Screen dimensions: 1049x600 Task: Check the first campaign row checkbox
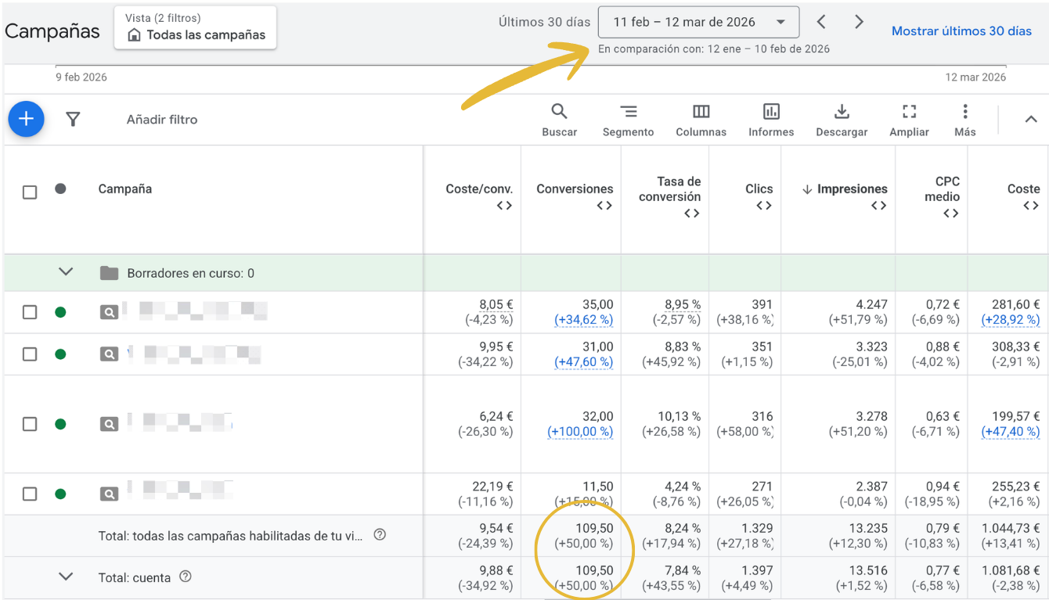30,311
